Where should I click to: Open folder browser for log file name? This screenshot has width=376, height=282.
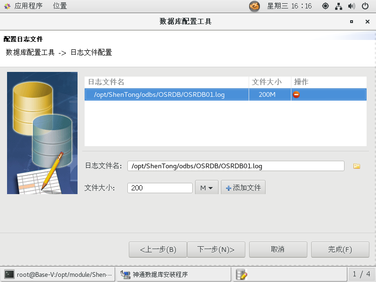[x=356, y=166]
